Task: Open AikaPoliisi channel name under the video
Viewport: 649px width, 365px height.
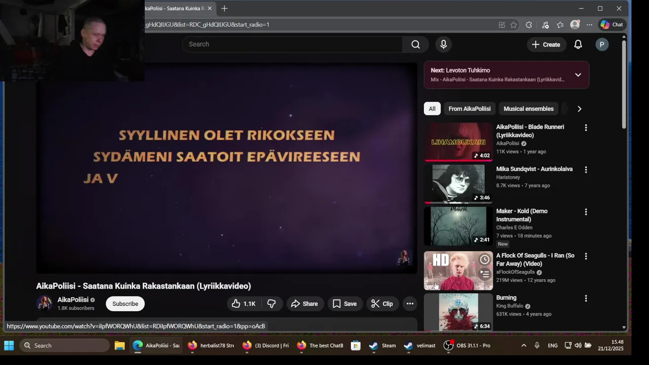Action: pos(73,300)
